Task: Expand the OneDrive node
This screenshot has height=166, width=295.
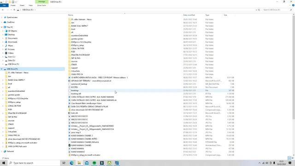Action: [x=2, y=22]
